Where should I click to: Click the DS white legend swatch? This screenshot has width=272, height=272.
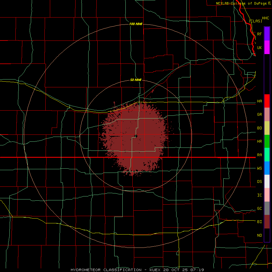pyautogui.click(x=267, y=181)
